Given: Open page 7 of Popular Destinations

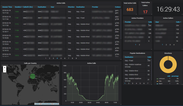Looking at the screenshot, I should point(148,83).
